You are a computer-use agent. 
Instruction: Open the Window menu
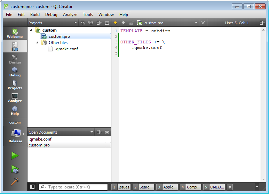(106, 15)
